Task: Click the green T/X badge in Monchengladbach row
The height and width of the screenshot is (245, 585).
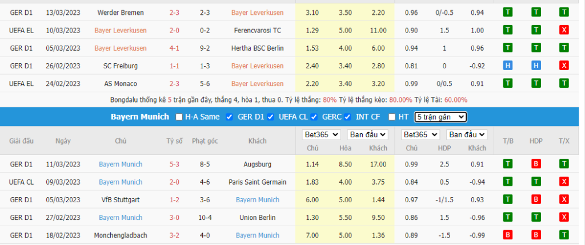Action: click(564, 235)
